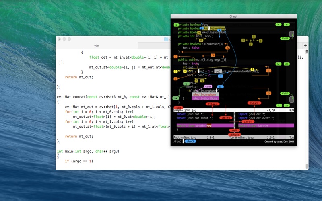Click the 'for(int i = 0; i < mt_0.cols; i++)' line
This screenshot has width=322, height=201.
(99, 112)
